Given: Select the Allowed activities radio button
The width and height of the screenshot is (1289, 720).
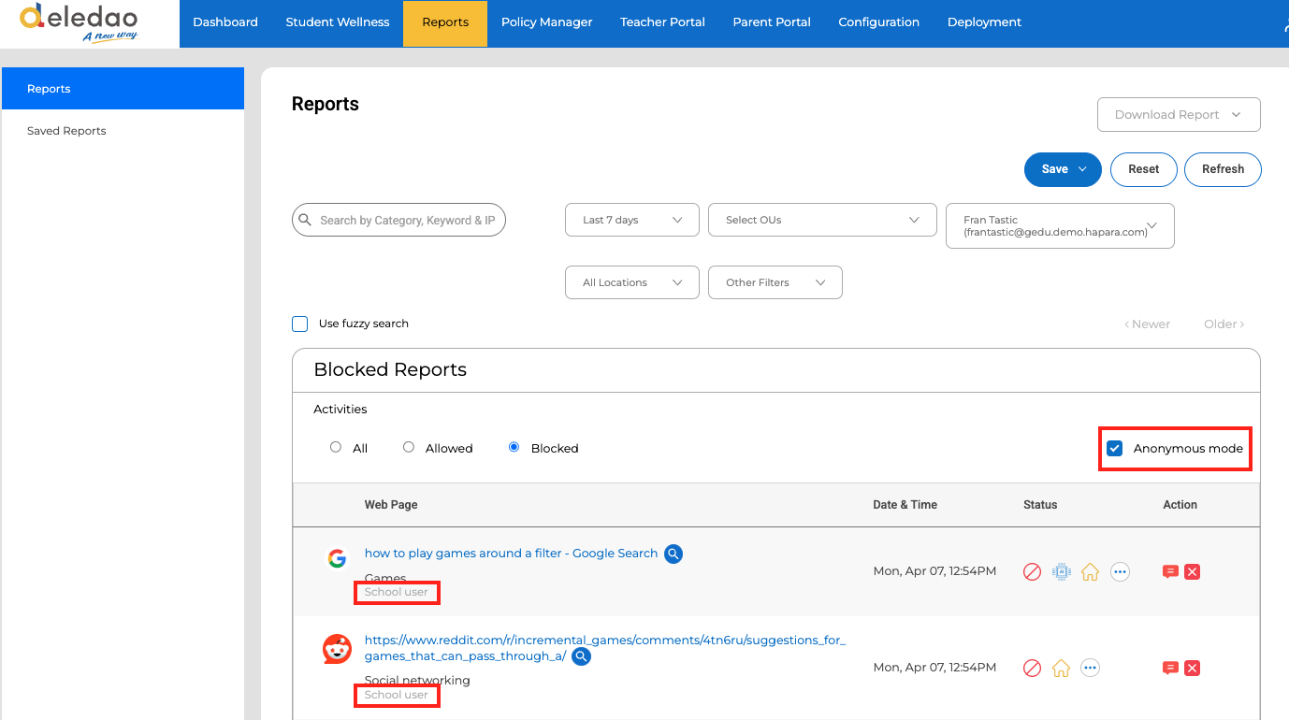Looking at the screenshot, I should 409,448.
